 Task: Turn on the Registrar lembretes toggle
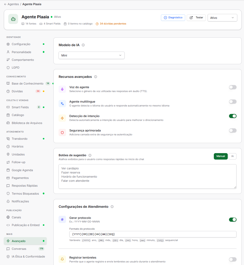tap(233, 259)
